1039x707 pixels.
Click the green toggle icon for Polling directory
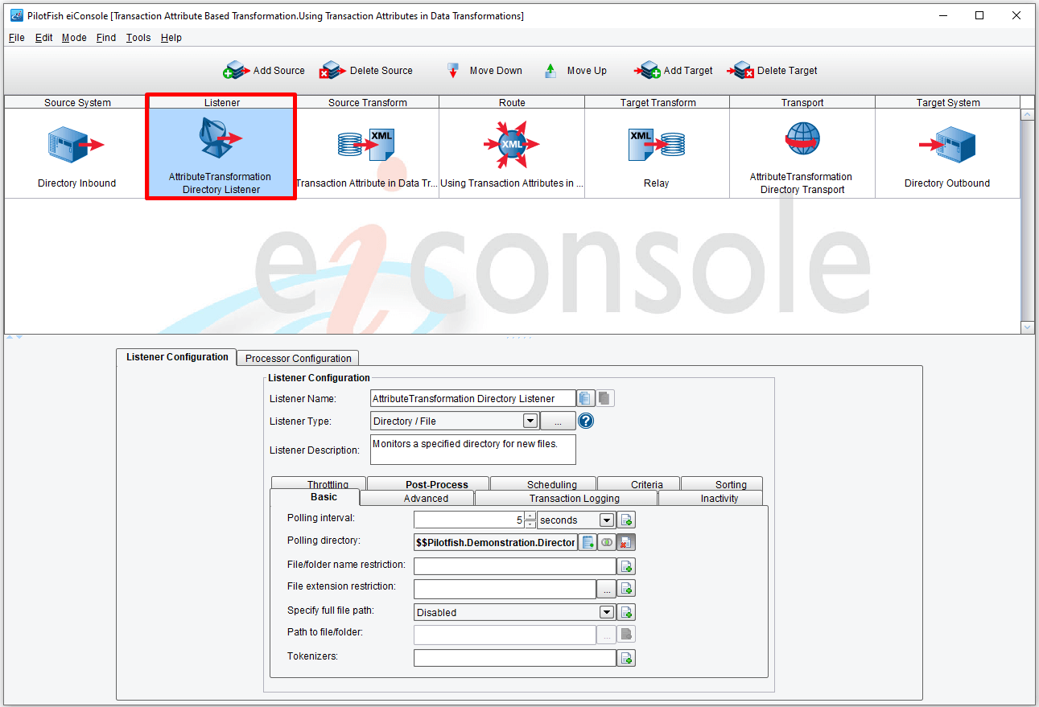coord(608,542)
